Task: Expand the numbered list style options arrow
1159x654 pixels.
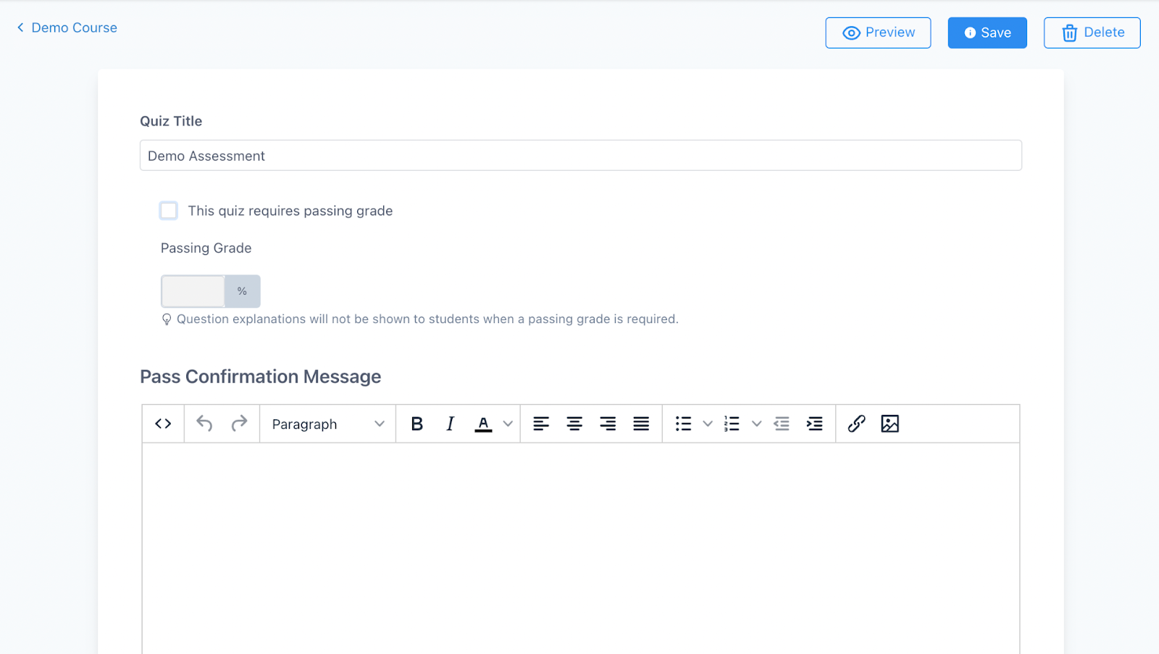Action: point(756,424)
